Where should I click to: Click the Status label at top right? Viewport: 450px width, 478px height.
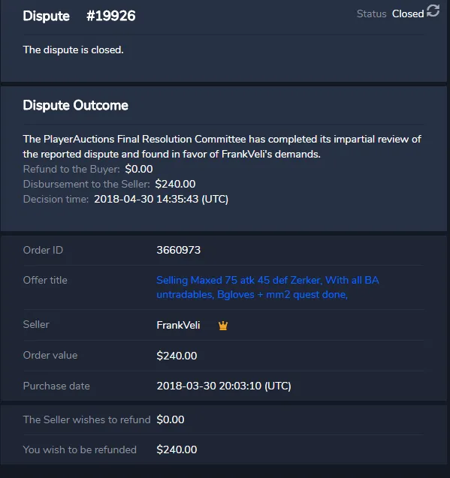pos(372,14)
